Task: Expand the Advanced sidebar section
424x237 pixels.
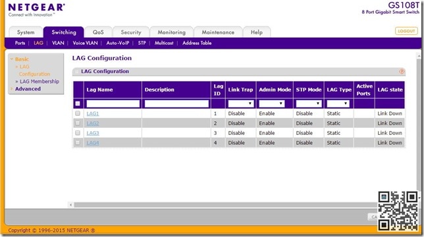Action: 28,89
